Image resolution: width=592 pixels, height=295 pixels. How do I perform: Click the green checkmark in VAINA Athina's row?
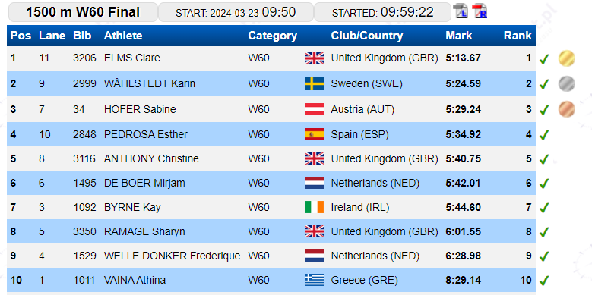[543, 281]
